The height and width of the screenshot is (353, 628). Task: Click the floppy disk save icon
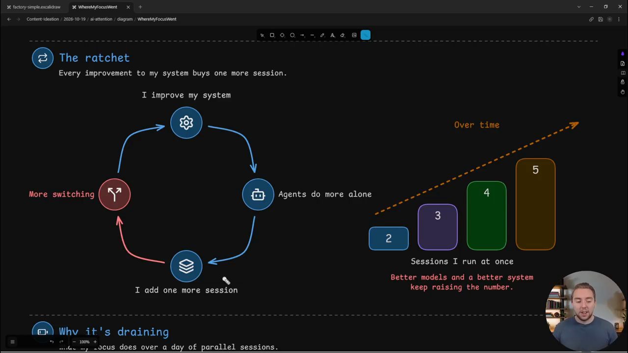[601, 19]
